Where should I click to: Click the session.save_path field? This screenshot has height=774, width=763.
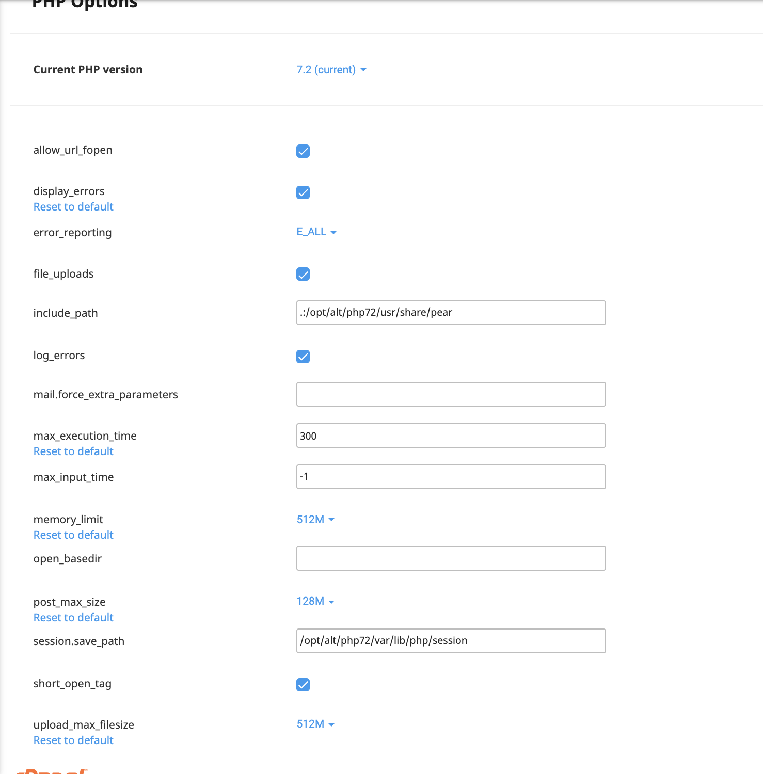(x=451, y=641)
